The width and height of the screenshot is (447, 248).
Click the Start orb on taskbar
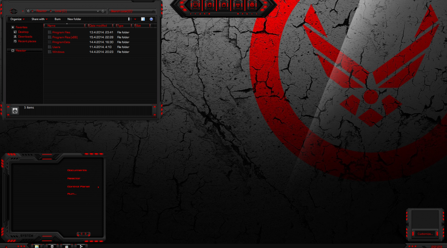point(6,247)
